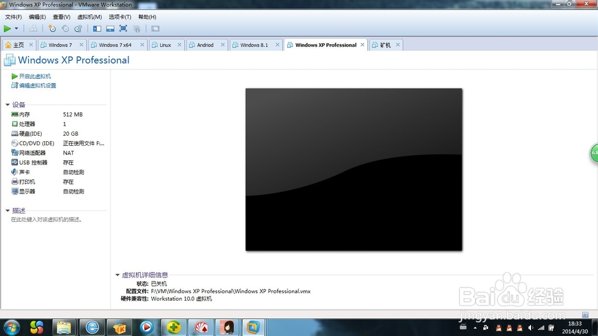Select the USB 控制器 device row

[x=58, y=163]
